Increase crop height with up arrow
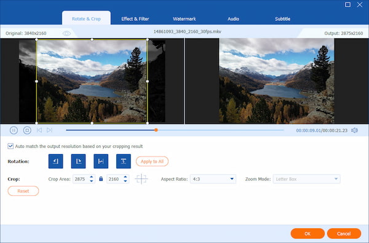Screen dimensions: 369x243 125,177
